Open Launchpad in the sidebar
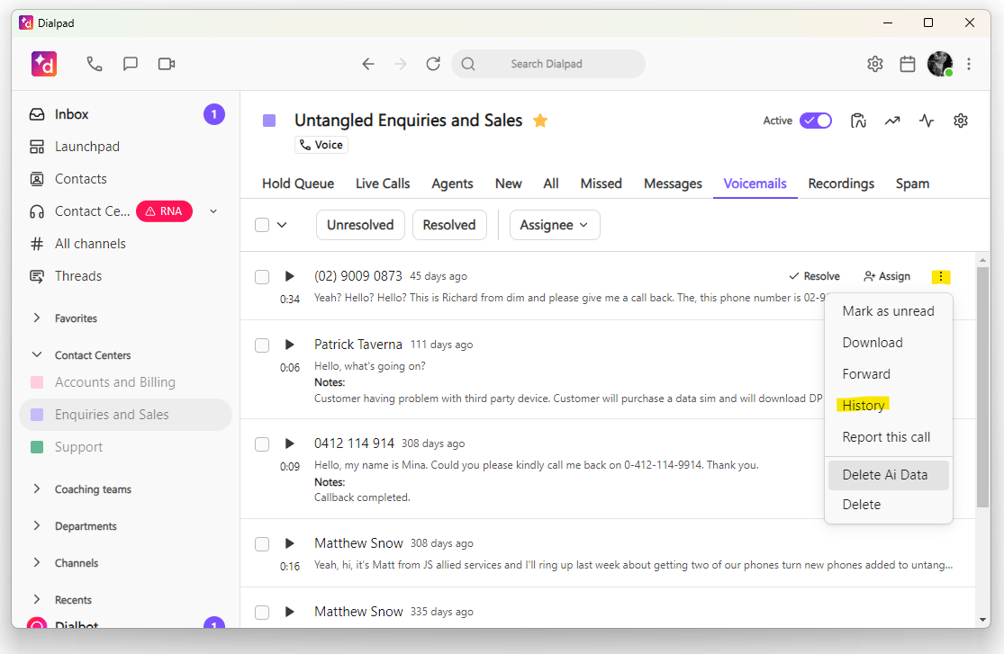This screenshot has width=1004, height=654. coord(127,147)
